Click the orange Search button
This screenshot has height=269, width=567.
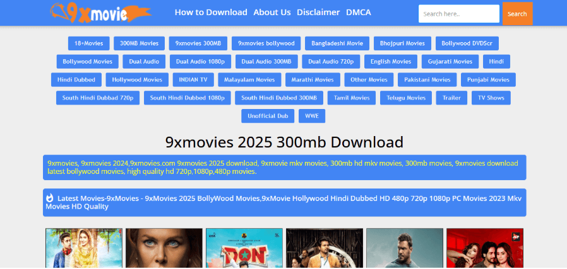(x=517, y=14)
